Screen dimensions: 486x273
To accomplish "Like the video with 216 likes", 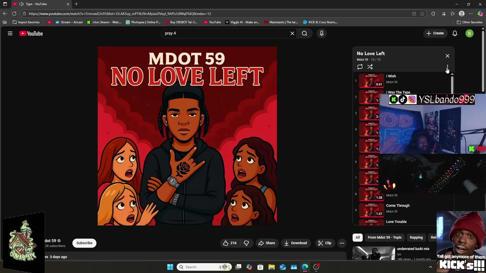I will pos(230,243).
